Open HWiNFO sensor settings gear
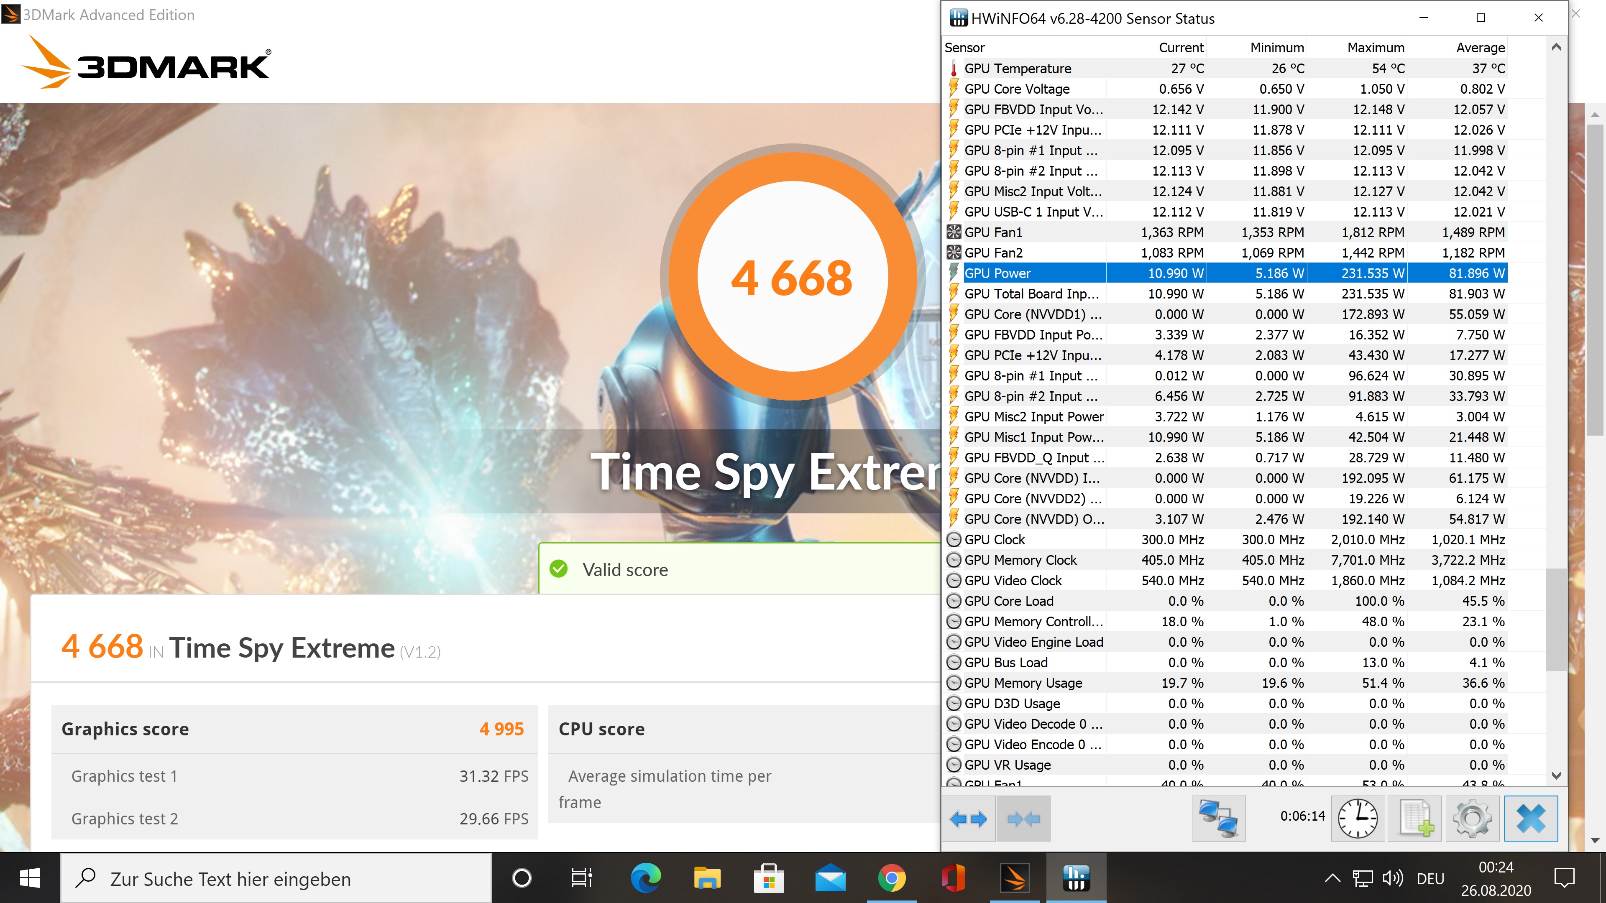 (x=1472, y=818)
